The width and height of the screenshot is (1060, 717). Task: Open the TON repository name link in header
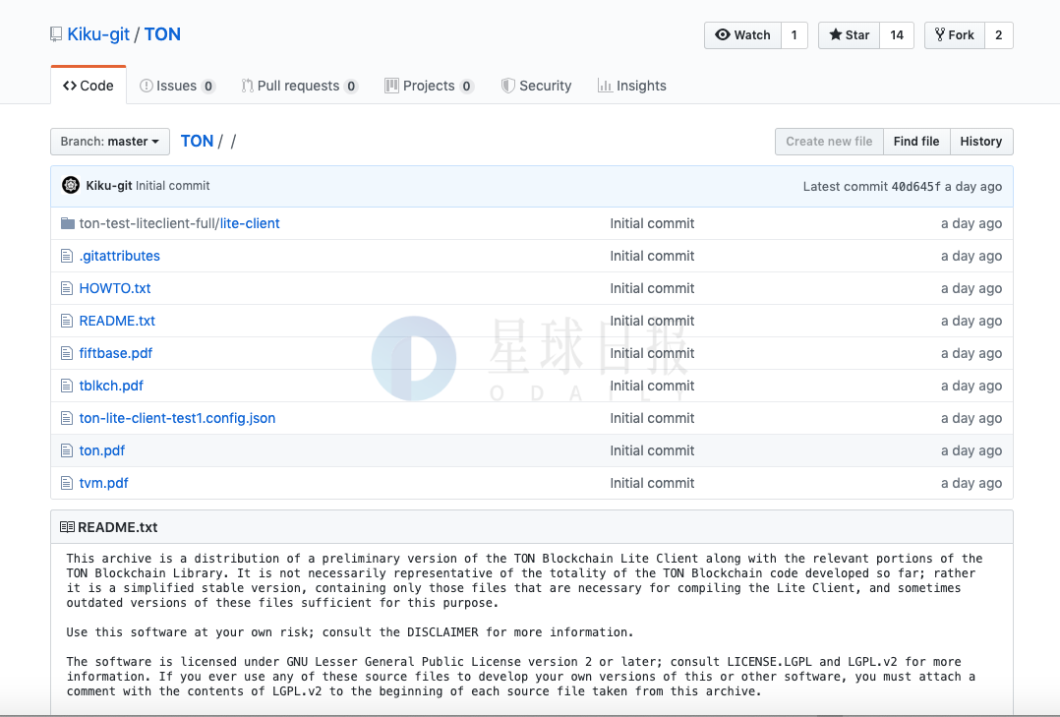click(162, 34)
